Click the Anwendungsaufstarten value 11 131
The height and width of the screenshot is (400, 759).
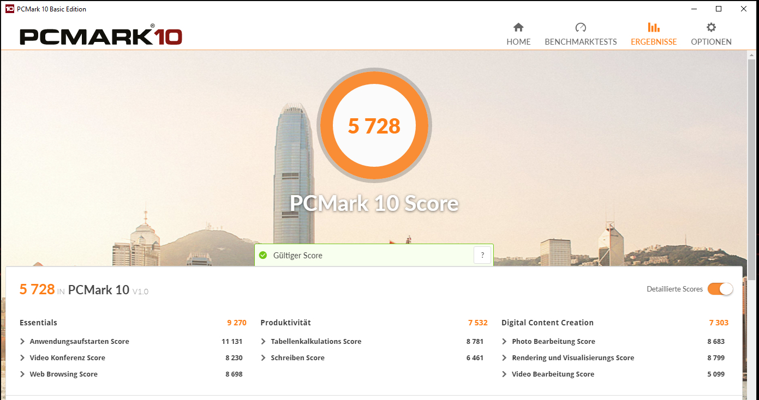point(232,342)
